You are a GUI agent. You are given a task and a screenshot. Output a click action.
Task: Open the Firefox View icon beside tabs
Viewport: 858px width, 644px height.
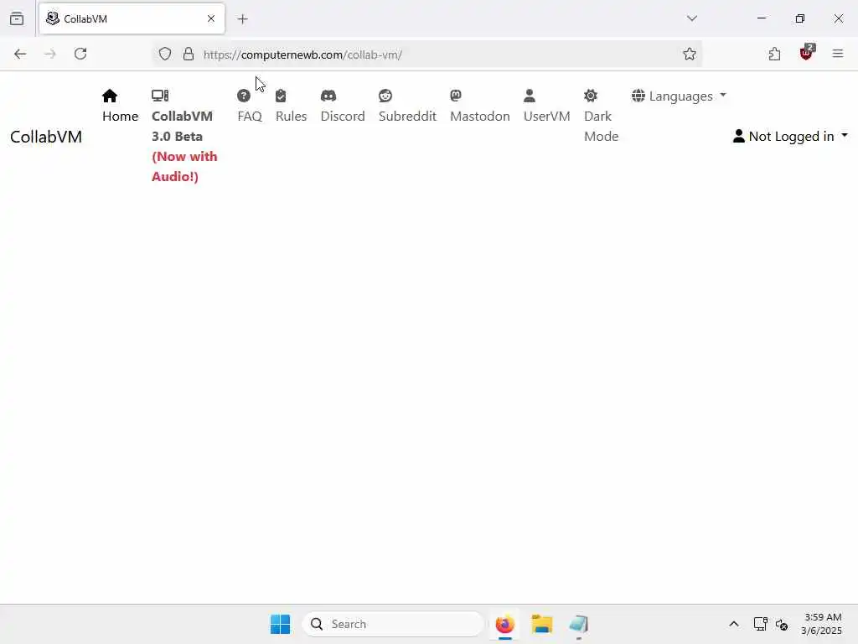[17, 18]
